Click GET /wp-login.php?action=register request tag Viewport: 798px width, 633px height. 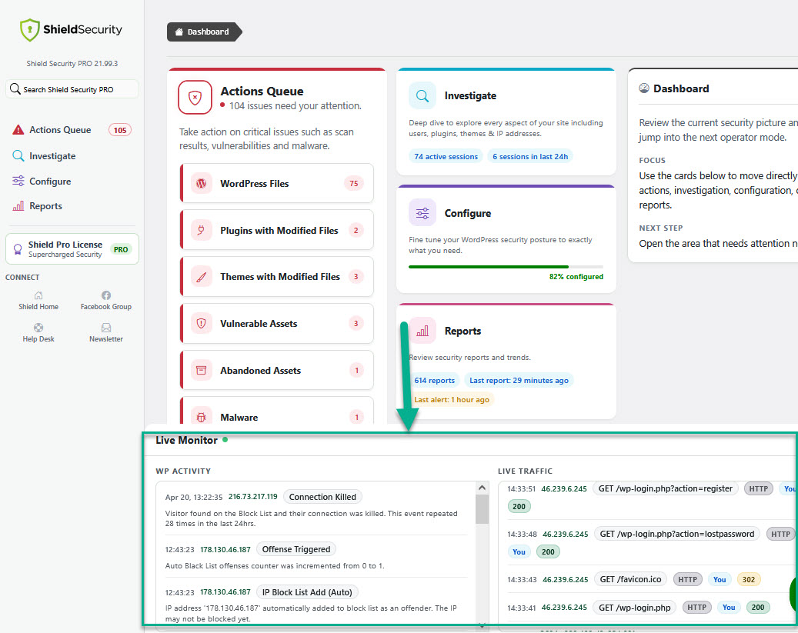665,488
